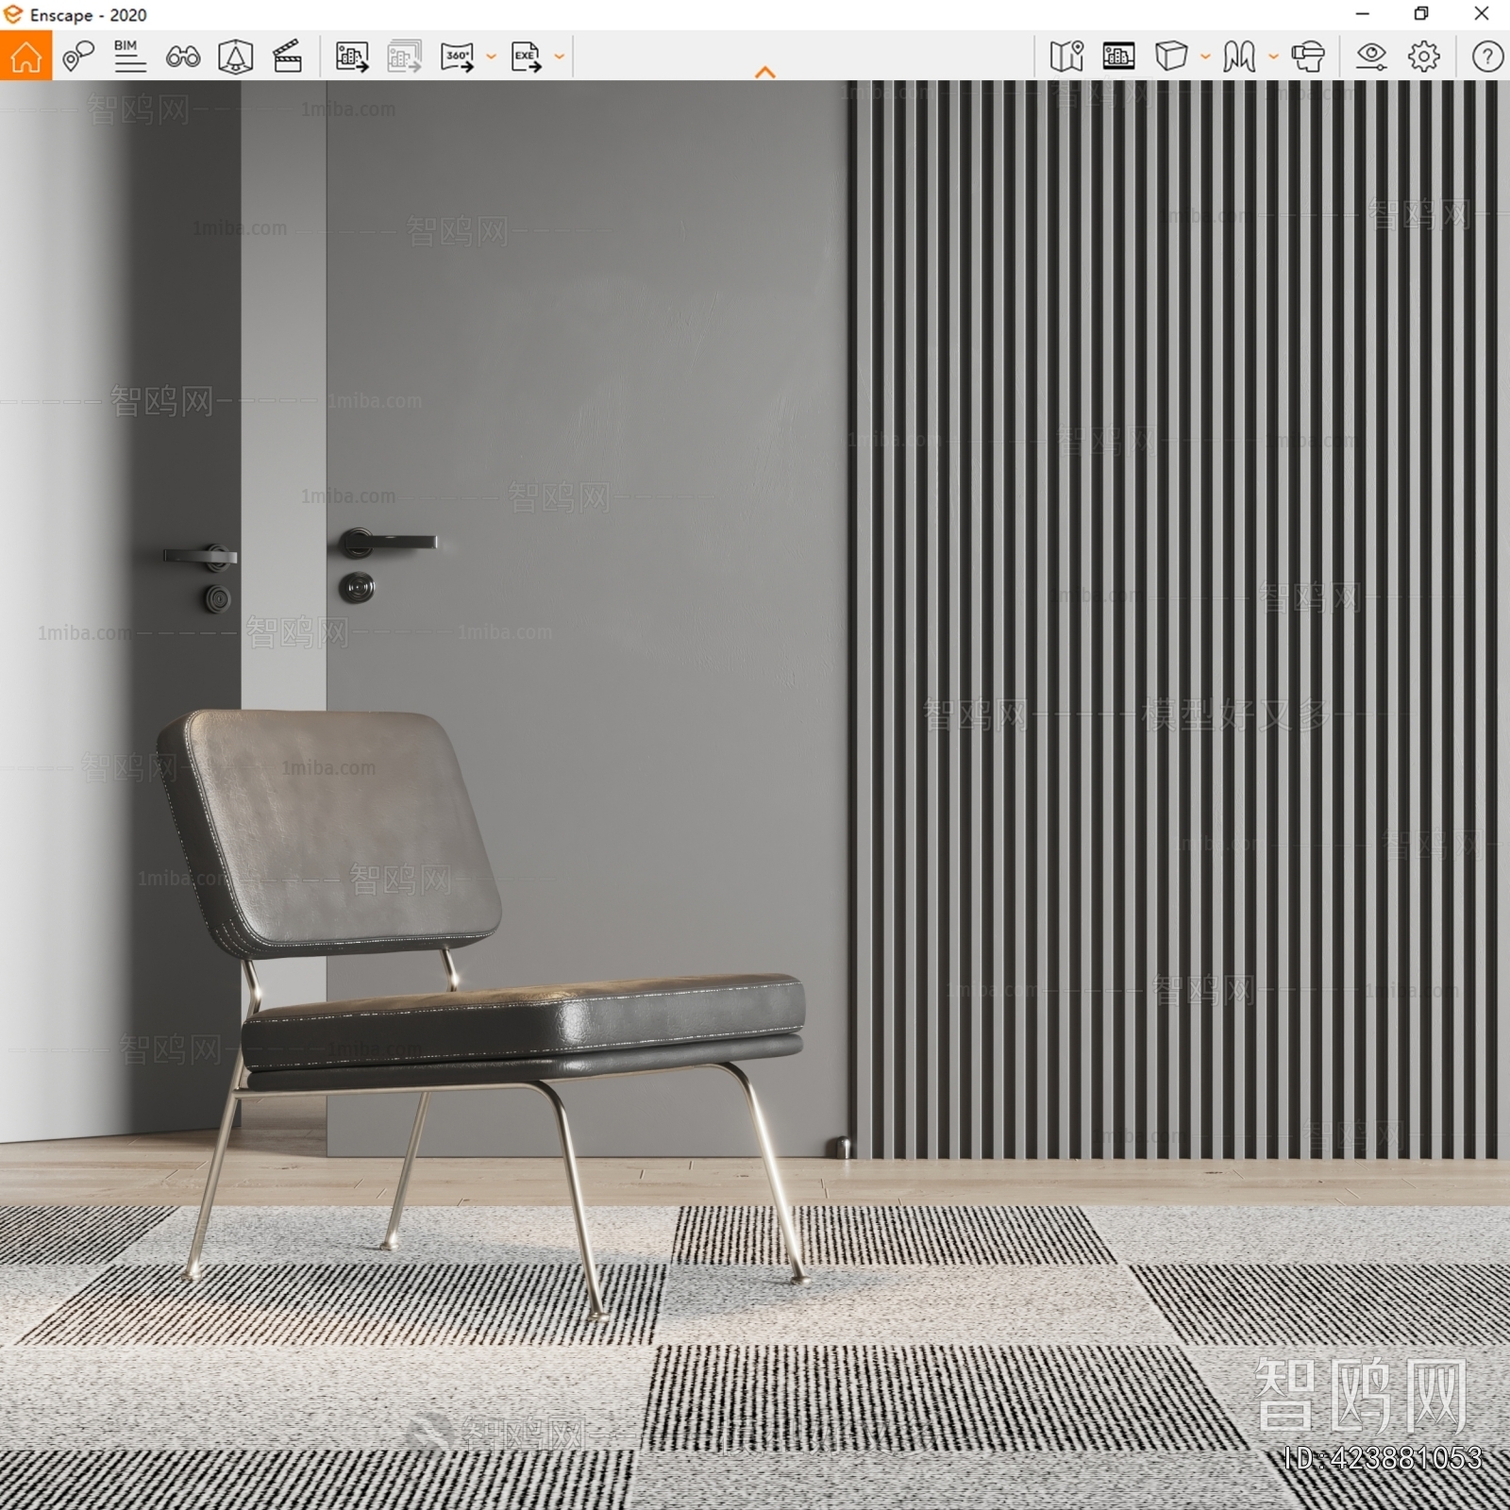The width and height of the screenshot is (1510, 1510).
Task: Open general settings gear
Action: pyautogui.click(x=1424, y=57)
